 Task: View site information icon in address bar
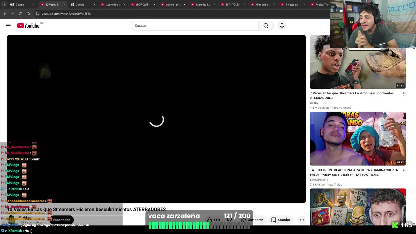tap(37, 14)
